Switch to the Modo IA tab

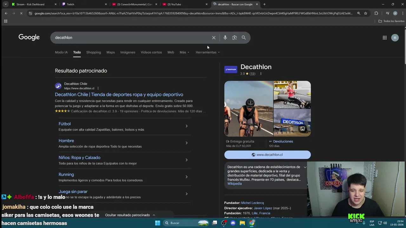coord(61,52)
